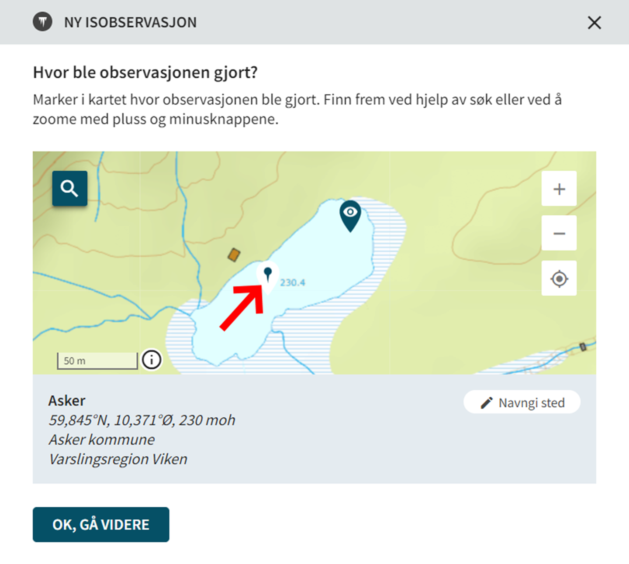629x564 pixels.
Task: Click the 230.4 elevation label on lake
Action: click(x=293, y=282)
